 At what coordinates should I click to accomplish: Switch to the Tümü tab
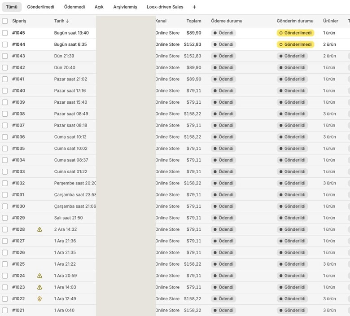pos(12,7)
